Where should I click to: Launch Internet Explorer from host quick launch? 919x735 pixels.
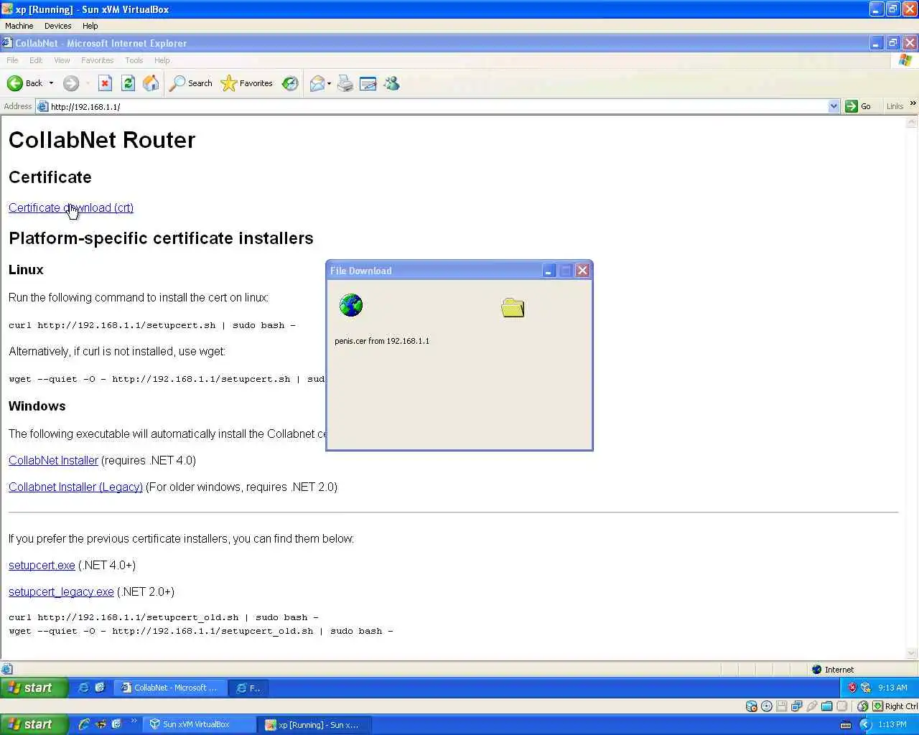84,724
